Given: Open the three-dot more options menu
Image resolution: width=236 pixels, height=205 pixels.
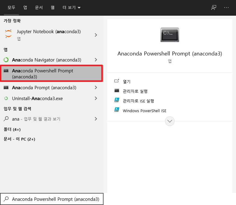Looking at the screenshot, I should pyautogui.click(x=226, y=8).
